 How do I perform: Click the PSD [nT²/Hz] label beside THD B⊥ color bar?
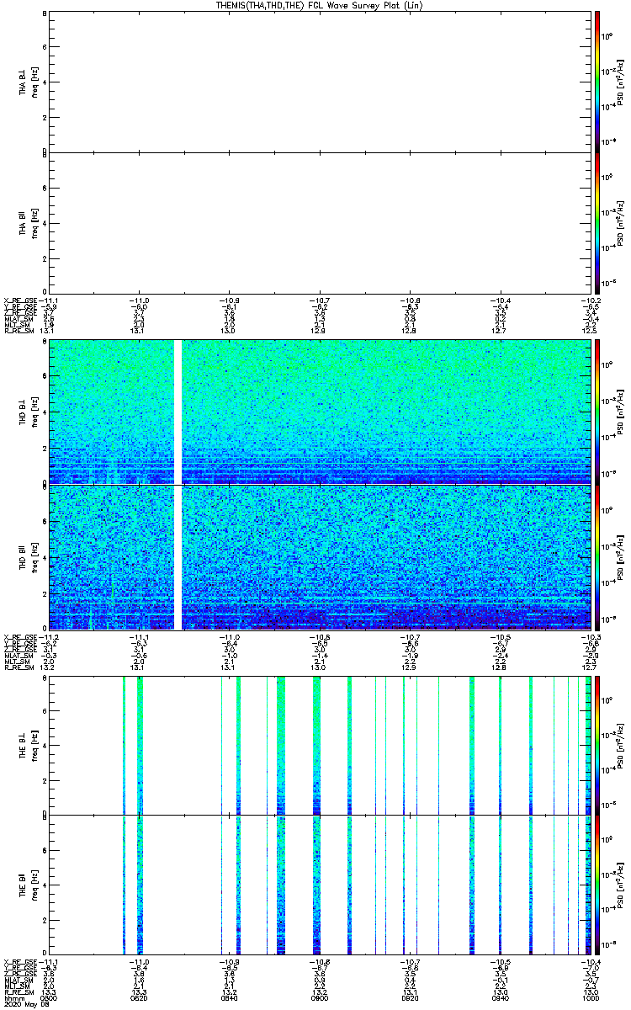[621, 412]
